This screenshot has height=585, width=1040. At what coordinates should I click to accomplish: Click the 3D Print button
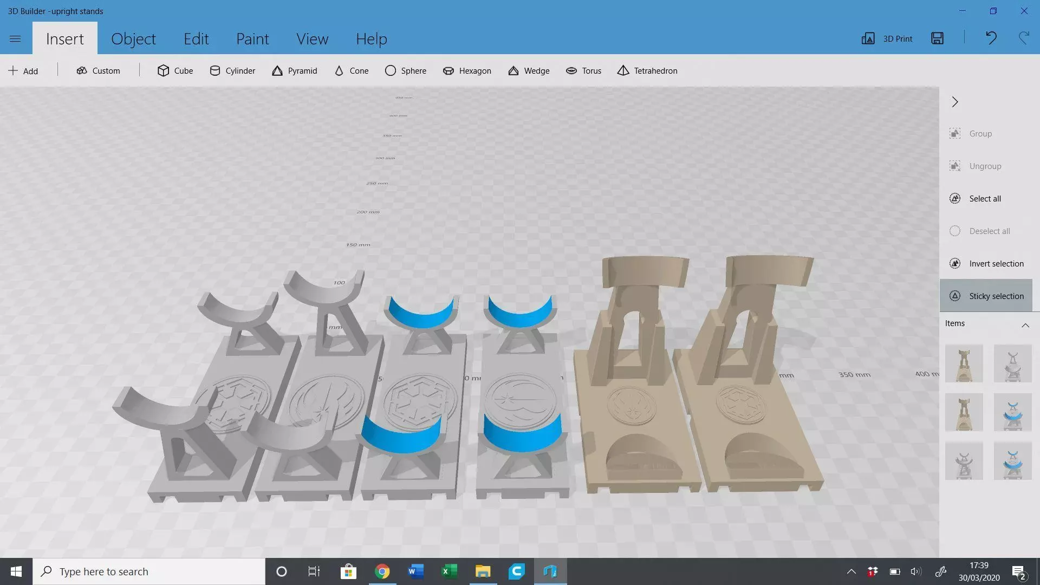[x=887, y=38]
